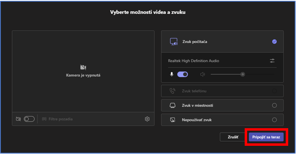Turn off the microphone toggle
The image size is (296, 154).
point(183,75)
